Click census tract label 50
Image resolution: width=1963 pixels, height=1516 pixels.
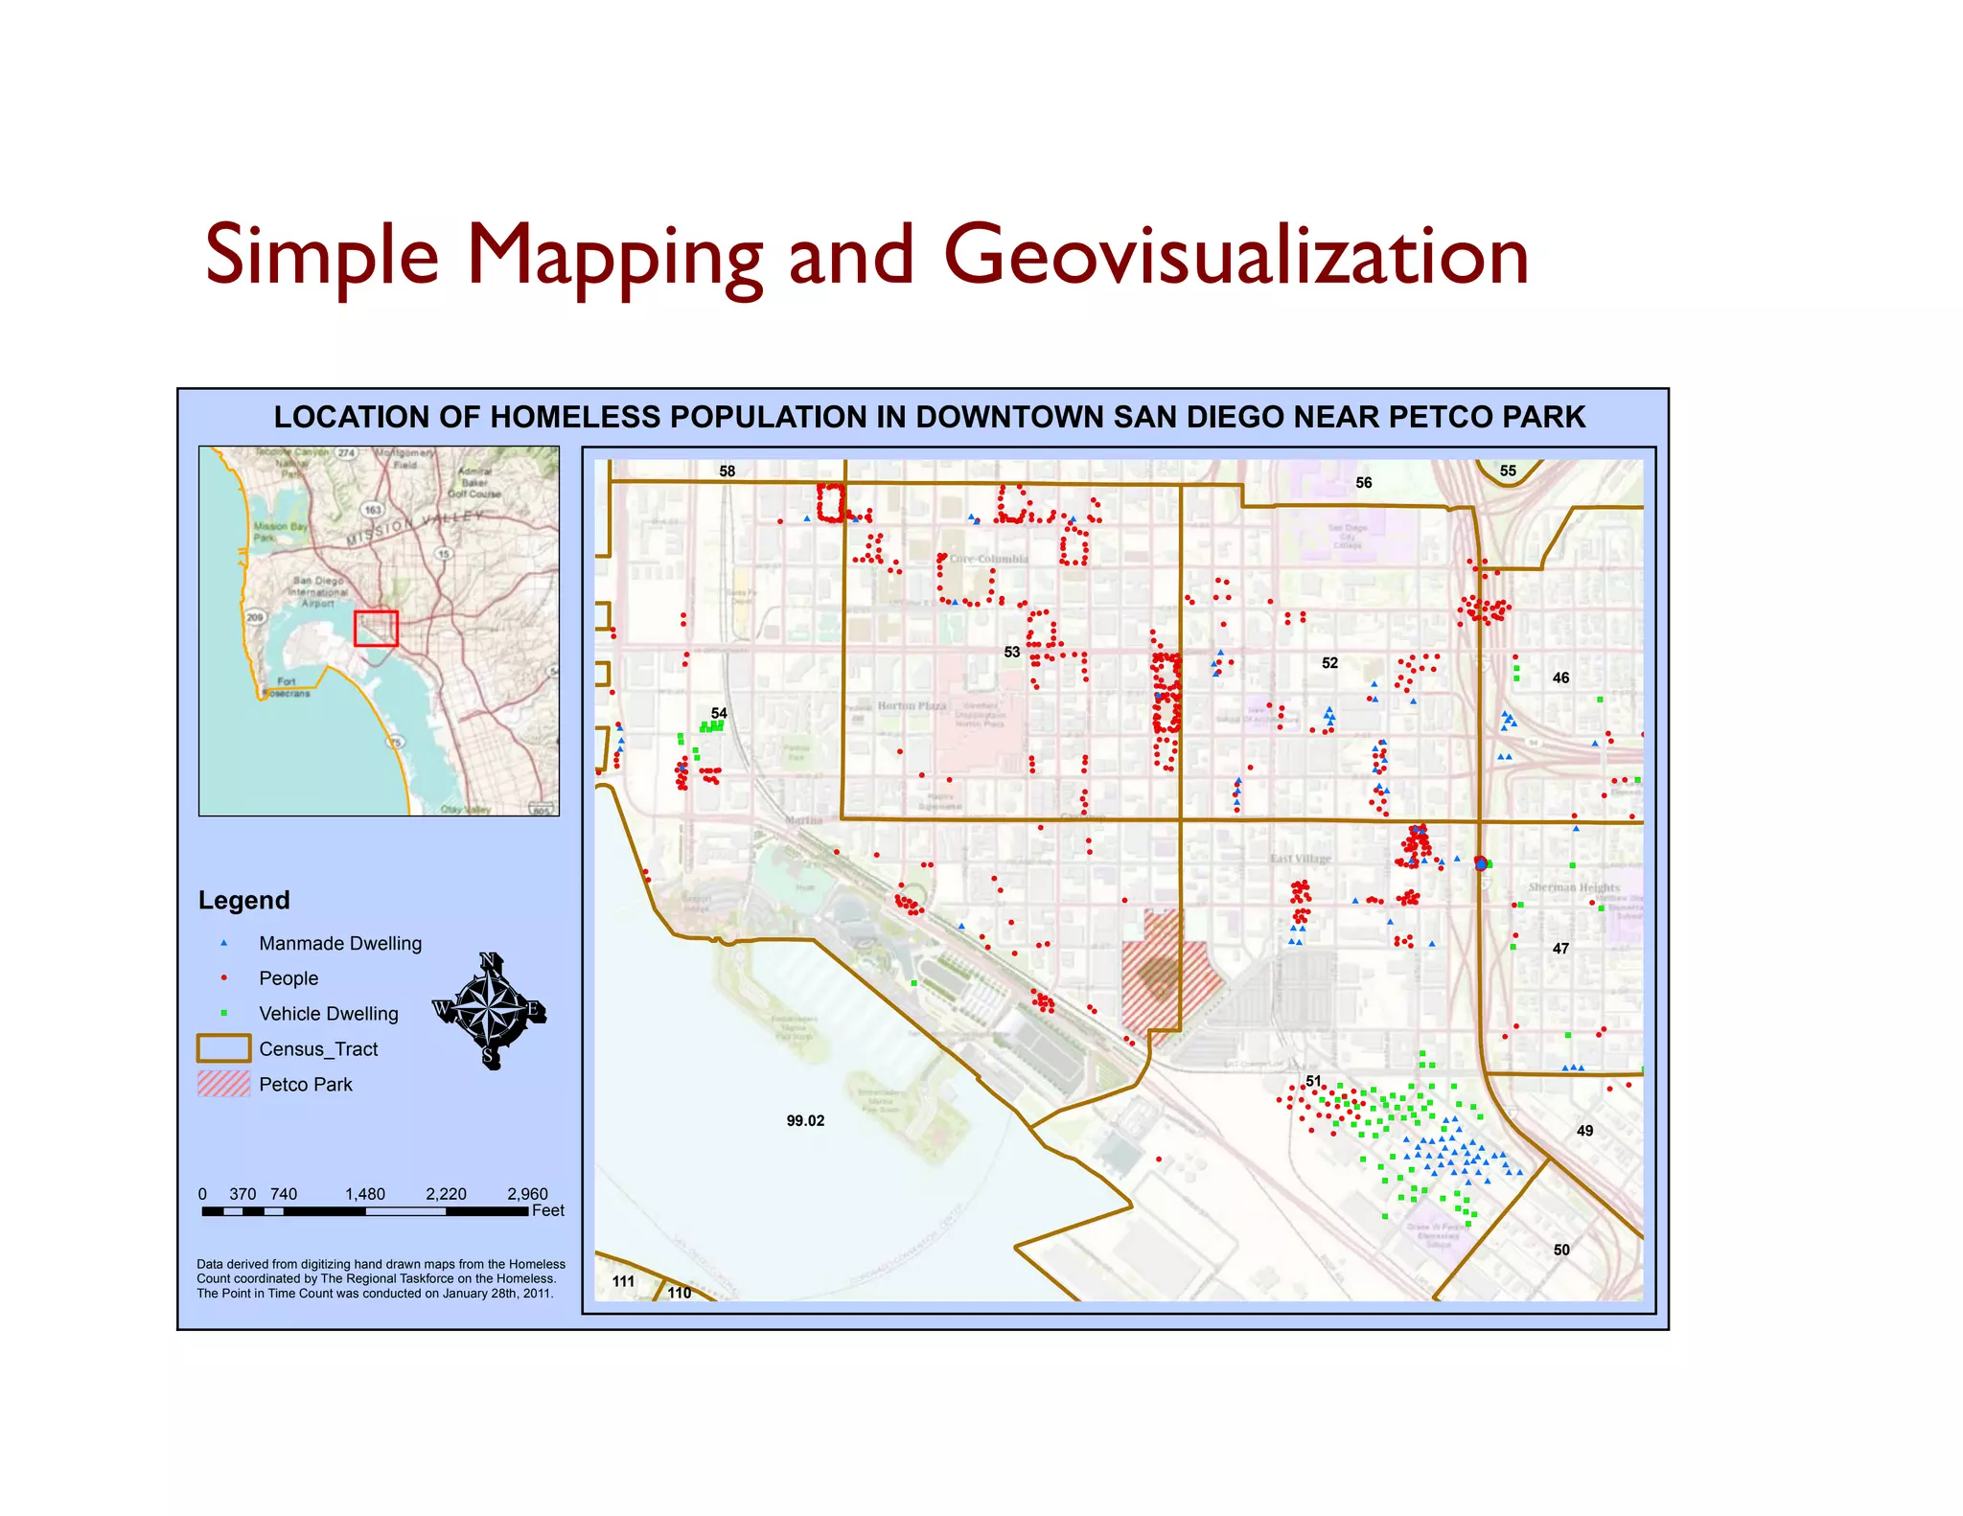pos(1561,1250)
